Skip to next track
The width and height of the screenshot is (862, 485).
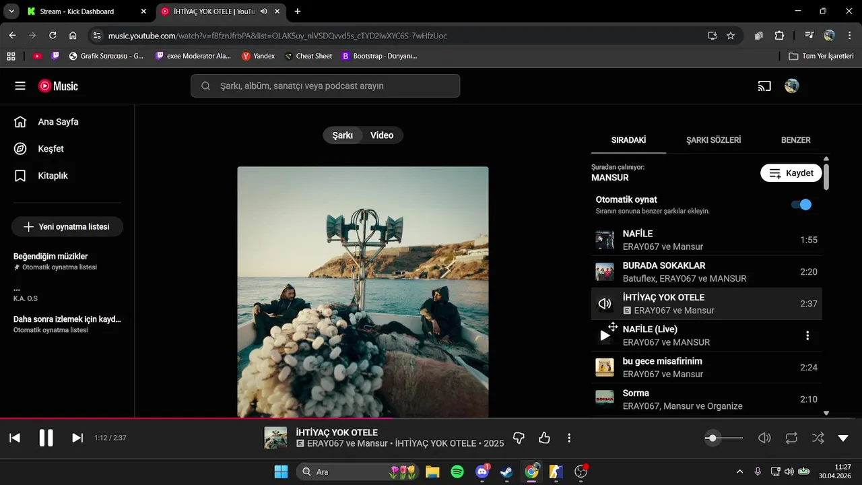[x=77, y=438]
